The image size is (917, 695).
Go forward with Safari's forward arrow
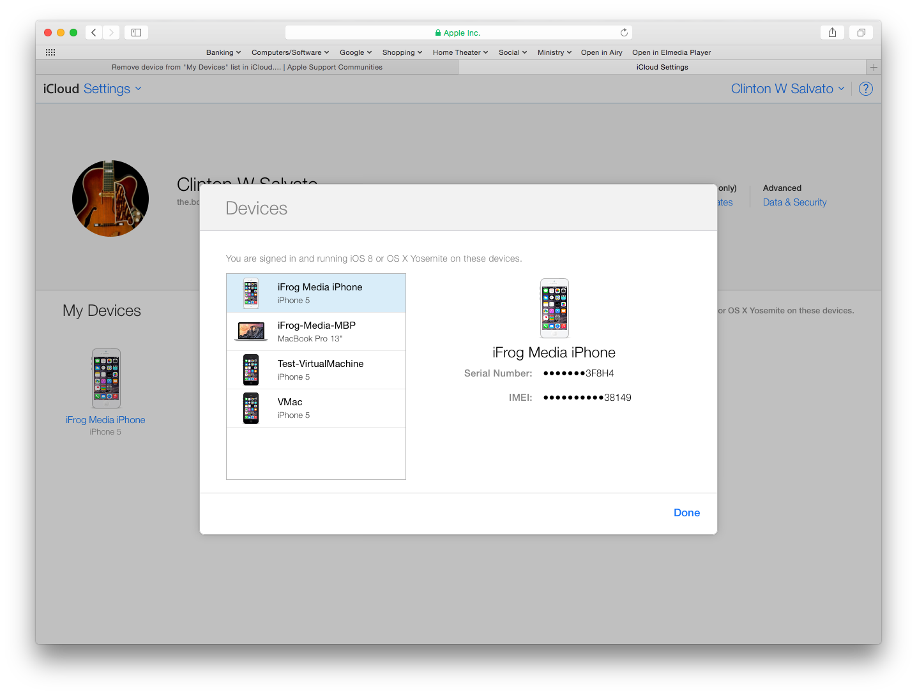[111, 33]
